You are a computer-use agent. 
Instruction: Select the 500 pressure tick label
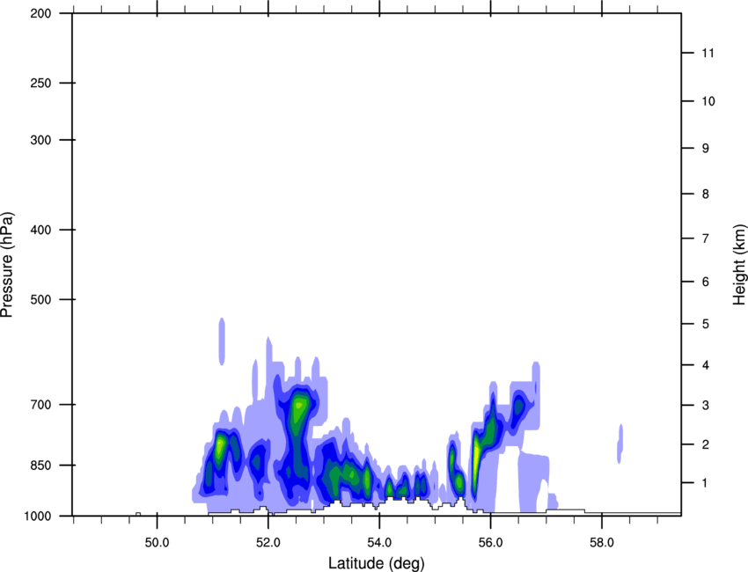coord(40,299)
